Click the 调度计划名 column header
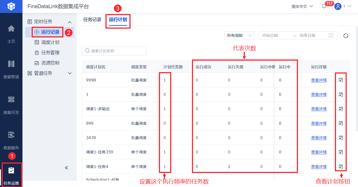The height and width of the screenshot is (187, 358). click(96, 67)
